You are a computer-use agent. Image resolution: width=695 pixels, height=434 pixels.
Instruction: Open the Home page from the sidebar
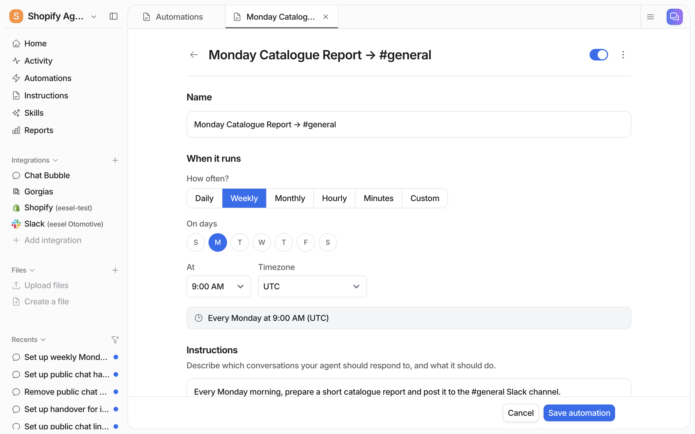[35, 43]
